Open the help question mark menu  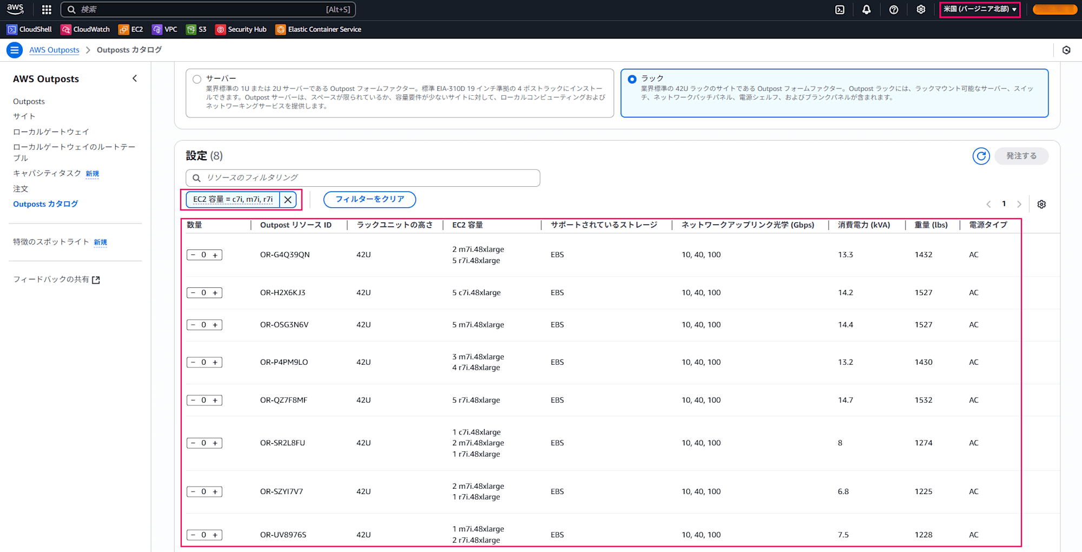click(894, 10)
